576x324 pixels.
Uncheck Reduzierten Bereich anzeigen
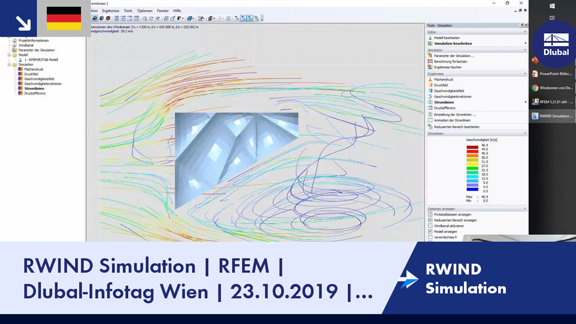[x=430, y=220]
